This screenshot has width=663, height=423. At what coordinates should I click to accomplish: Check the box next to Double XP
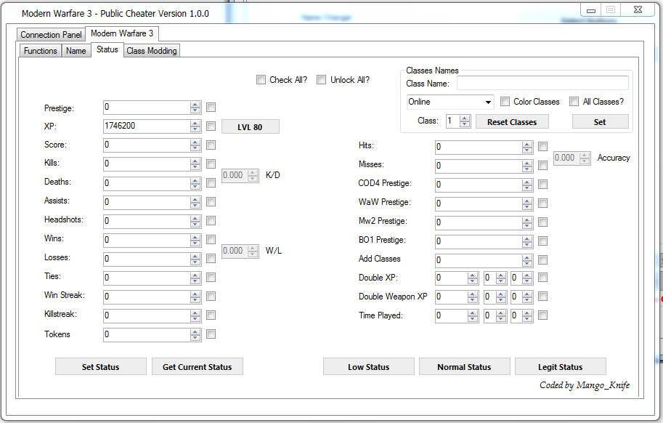click(x=543, y=278)
